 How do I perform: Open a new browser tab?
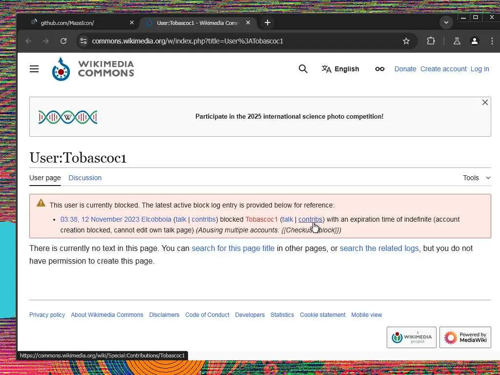coord(268,22)
